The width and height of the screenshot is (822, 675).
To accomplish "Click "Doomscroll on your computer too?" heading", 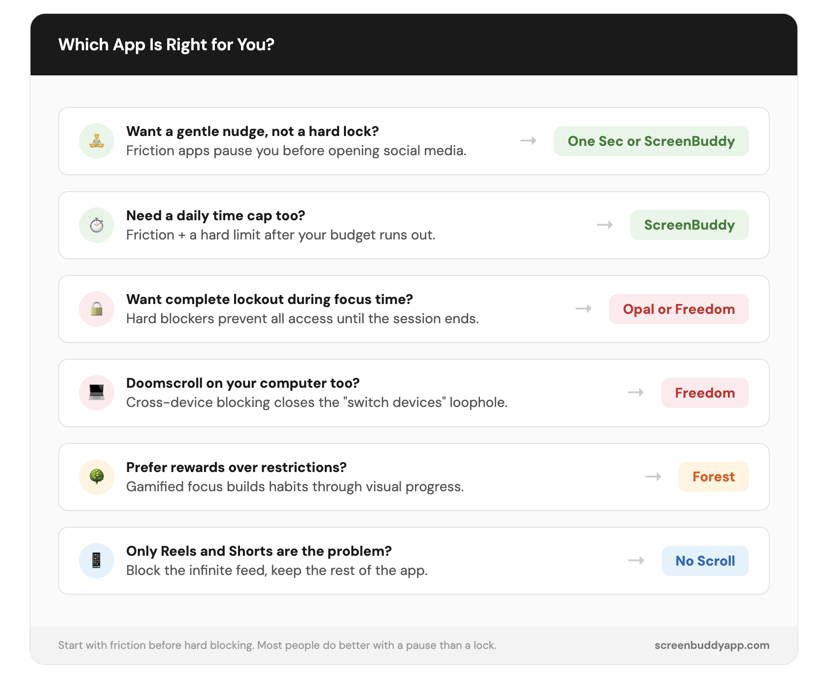I will 243,383.
